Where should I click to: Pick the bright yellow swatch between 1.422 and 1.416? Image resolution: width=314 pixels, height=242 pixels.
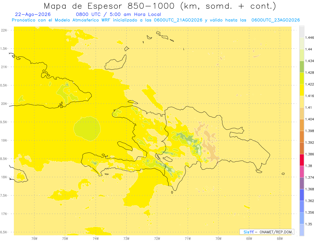302,90
